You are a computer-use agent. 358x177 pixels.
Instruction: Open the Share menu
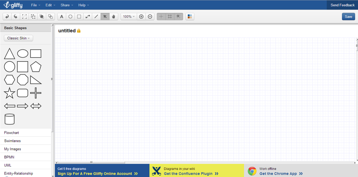(x=67, y=5)
